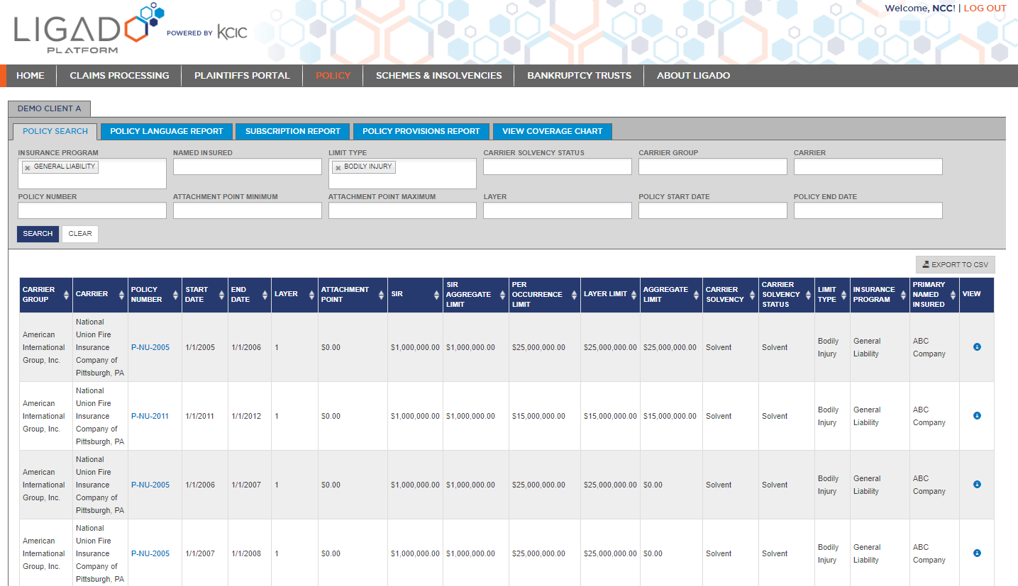Focus the Named Insured input field
Viewport: 1018px width, 586px height.
248,167
